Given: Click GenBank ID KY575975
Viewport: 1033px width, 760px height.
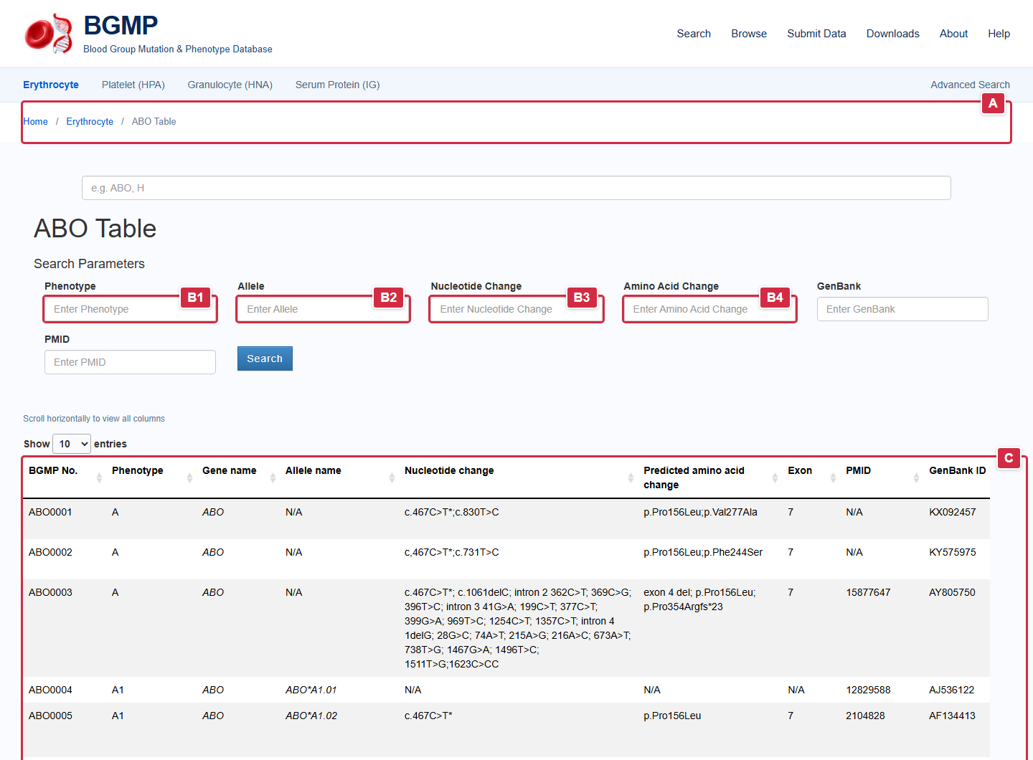Looking at the screenshot, I should (952, 552).
